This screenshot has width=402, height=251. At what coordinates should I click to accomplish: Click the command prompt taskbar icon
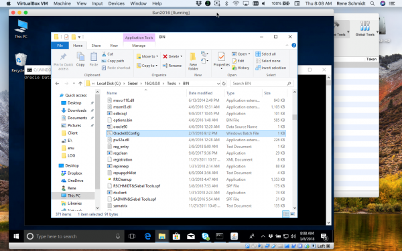click(220, 236)
